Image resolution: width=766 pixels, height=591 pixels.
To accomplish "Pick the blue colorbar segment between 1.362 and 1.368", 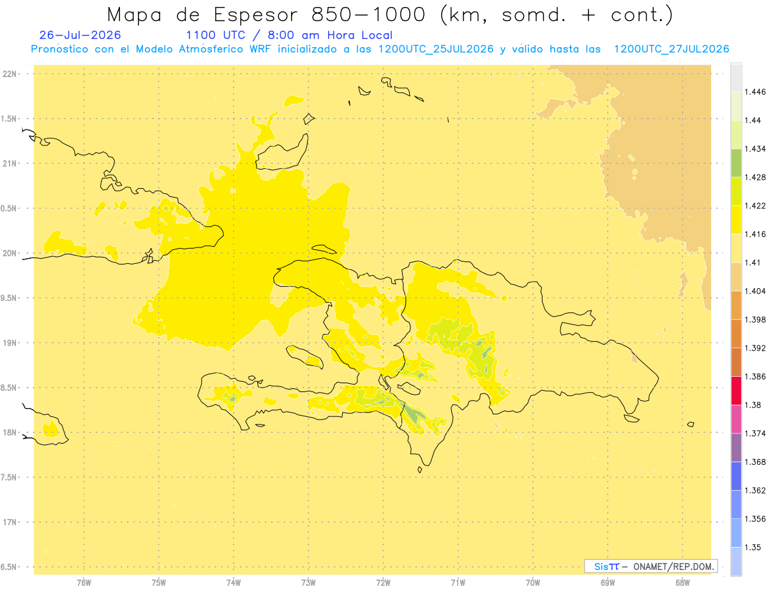I will pos(736,476).
